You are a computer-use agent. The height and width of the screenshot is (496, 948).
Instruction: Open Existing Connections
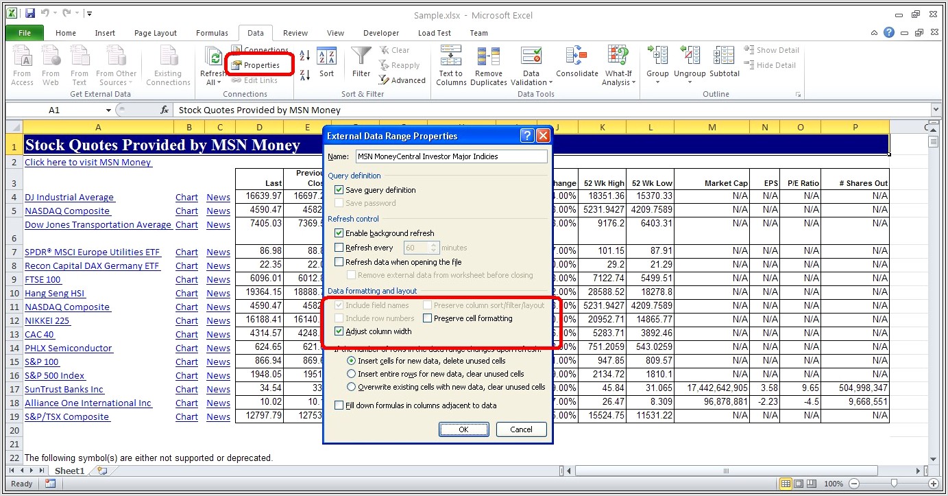click(x=168, y=66)
